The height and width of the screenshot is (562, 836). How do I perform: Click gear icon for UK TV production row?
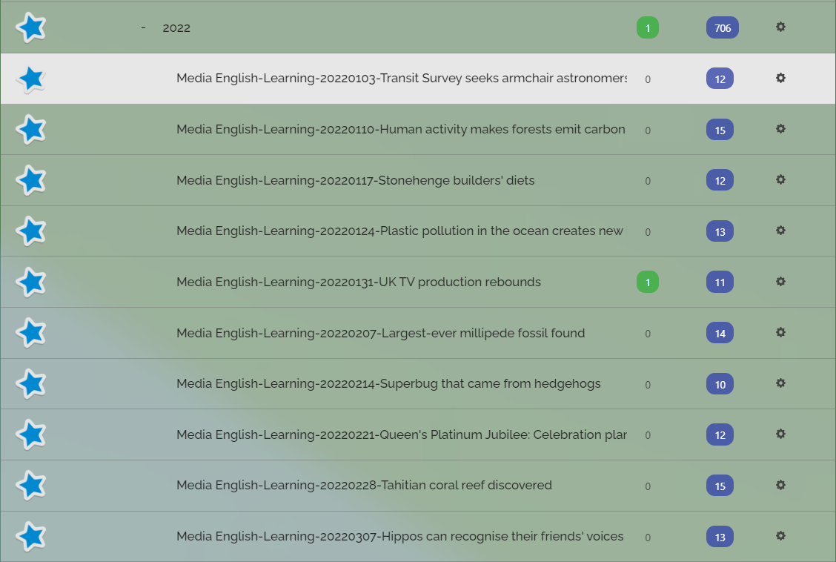tap(780, 281)
